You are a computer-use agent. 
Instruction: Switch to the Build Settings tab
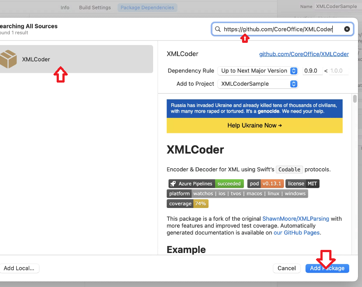(x=95, y=8)
